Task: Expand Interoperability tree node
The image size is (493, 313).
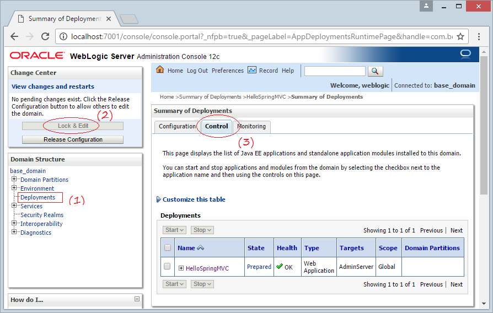Action: (x=14, y=223)
